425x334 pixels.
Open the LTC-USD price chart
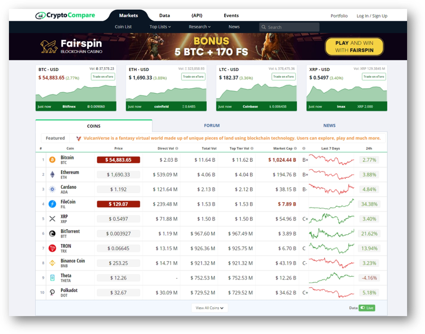(256, 93)
